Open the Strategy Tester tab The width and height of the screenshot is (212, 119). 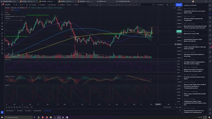click(x=37, y=111)
